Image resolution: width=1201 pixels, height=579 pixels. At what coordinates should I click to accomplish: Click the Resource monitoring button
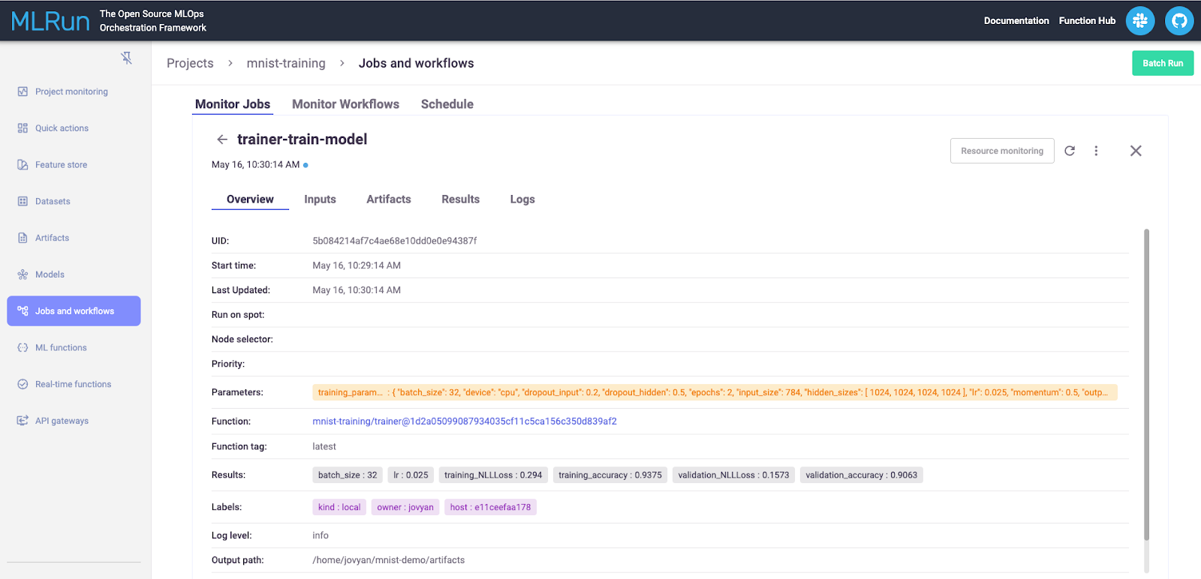1001,151
